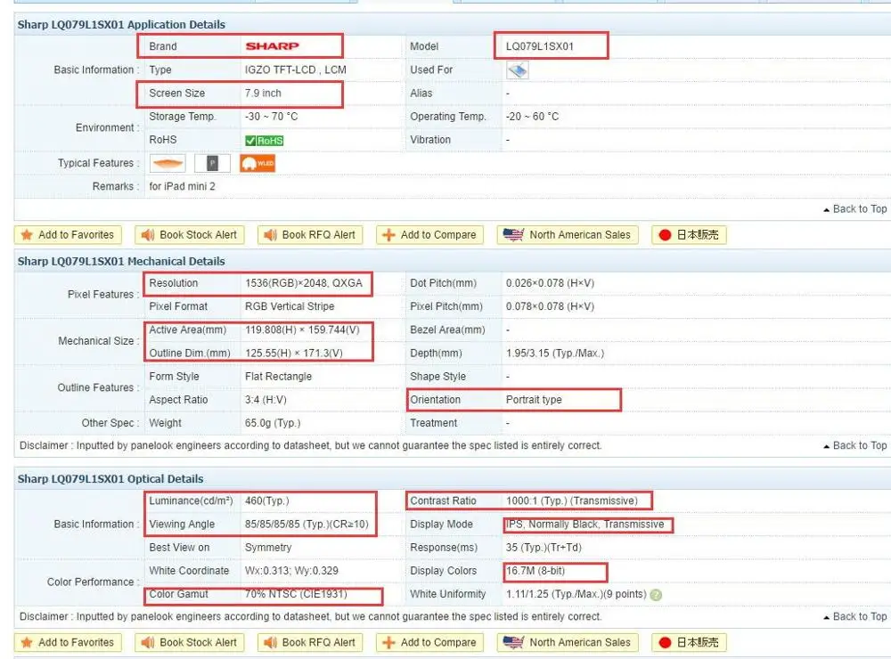Click the 125.55(H) × 171.3(V) outline value

[294, 353]
